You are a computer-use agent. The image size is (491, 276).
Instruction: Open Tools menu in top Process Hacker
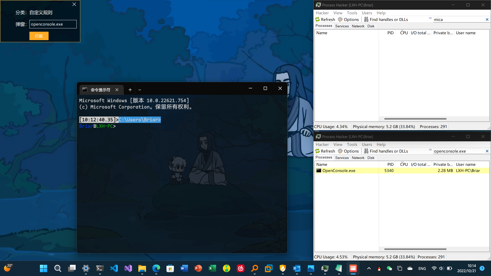coord(352,13)
